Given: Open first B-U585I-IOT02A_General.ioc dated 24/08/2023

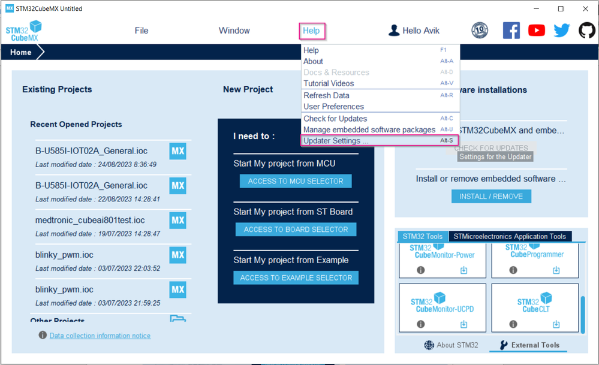Looking at the screenshot, I should coord(91,151).
